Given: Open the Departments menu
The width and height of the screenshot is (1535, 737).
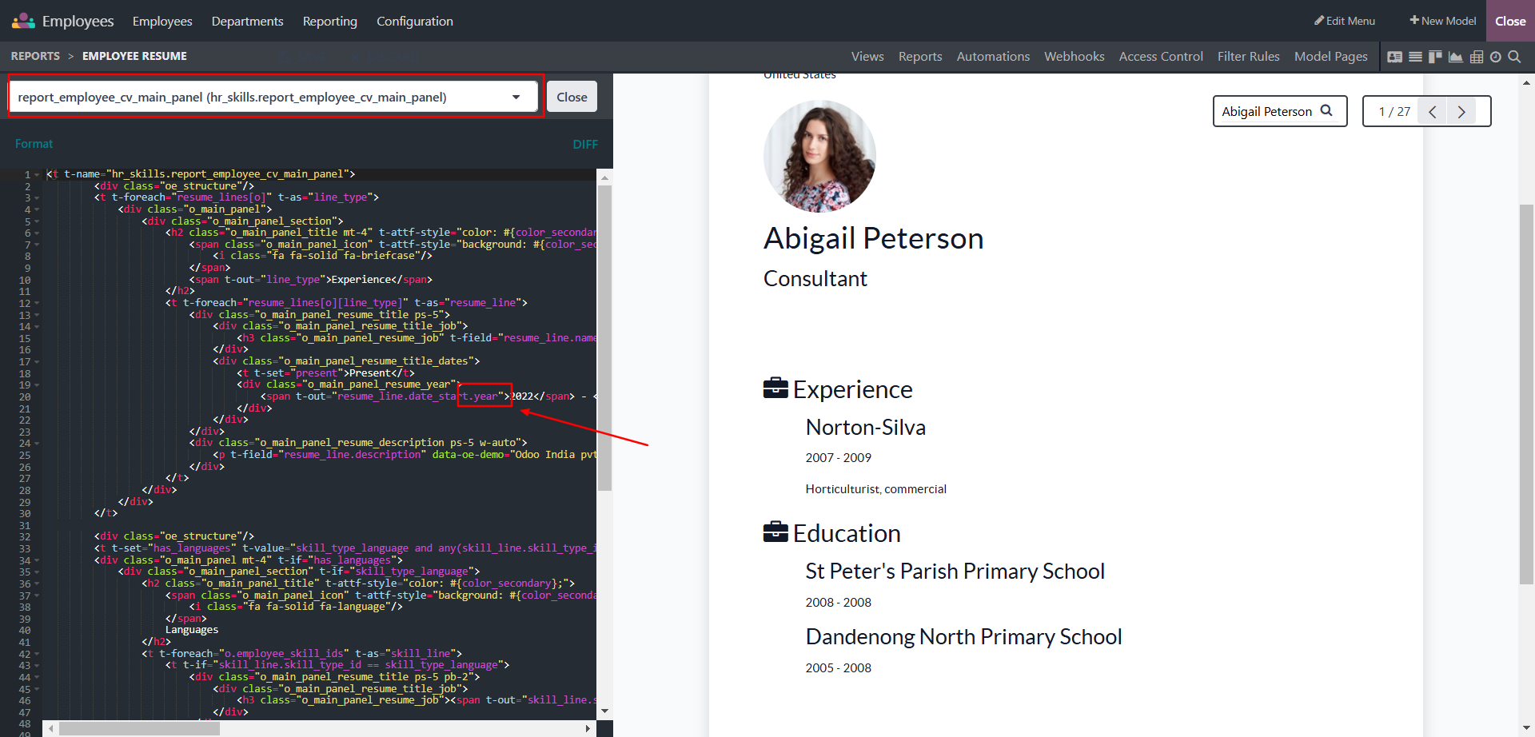Looking at the screenshot, I should [247, 21].
